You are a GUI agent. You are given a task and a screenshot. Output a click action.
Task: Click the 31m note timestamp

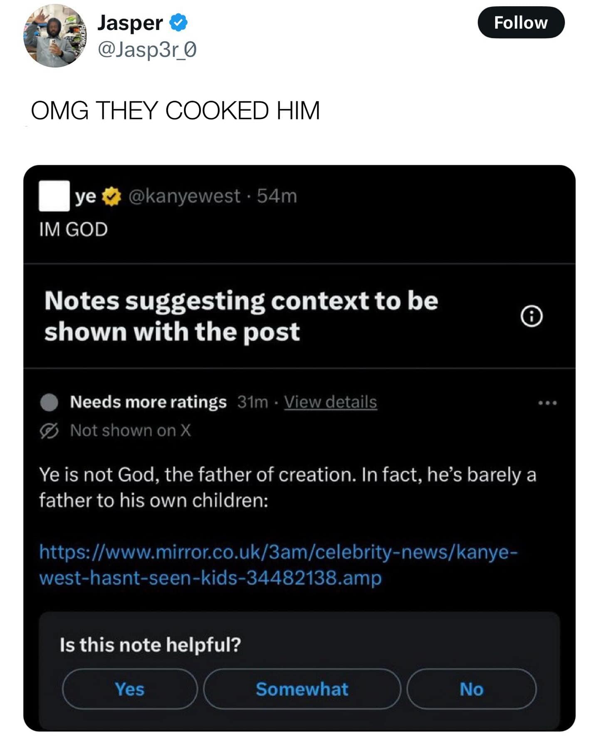click(252, 402)
